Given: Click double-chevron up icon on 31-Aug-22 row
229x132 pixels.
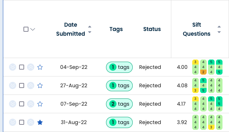Looking at the screenshot, I should (x=31, y=122).
